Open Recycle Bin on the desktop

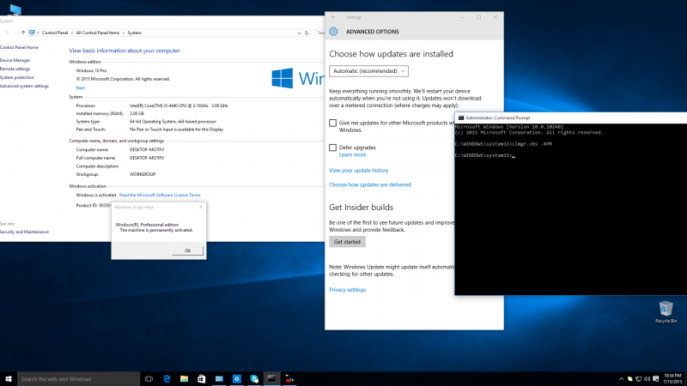[x=666, y=312]
